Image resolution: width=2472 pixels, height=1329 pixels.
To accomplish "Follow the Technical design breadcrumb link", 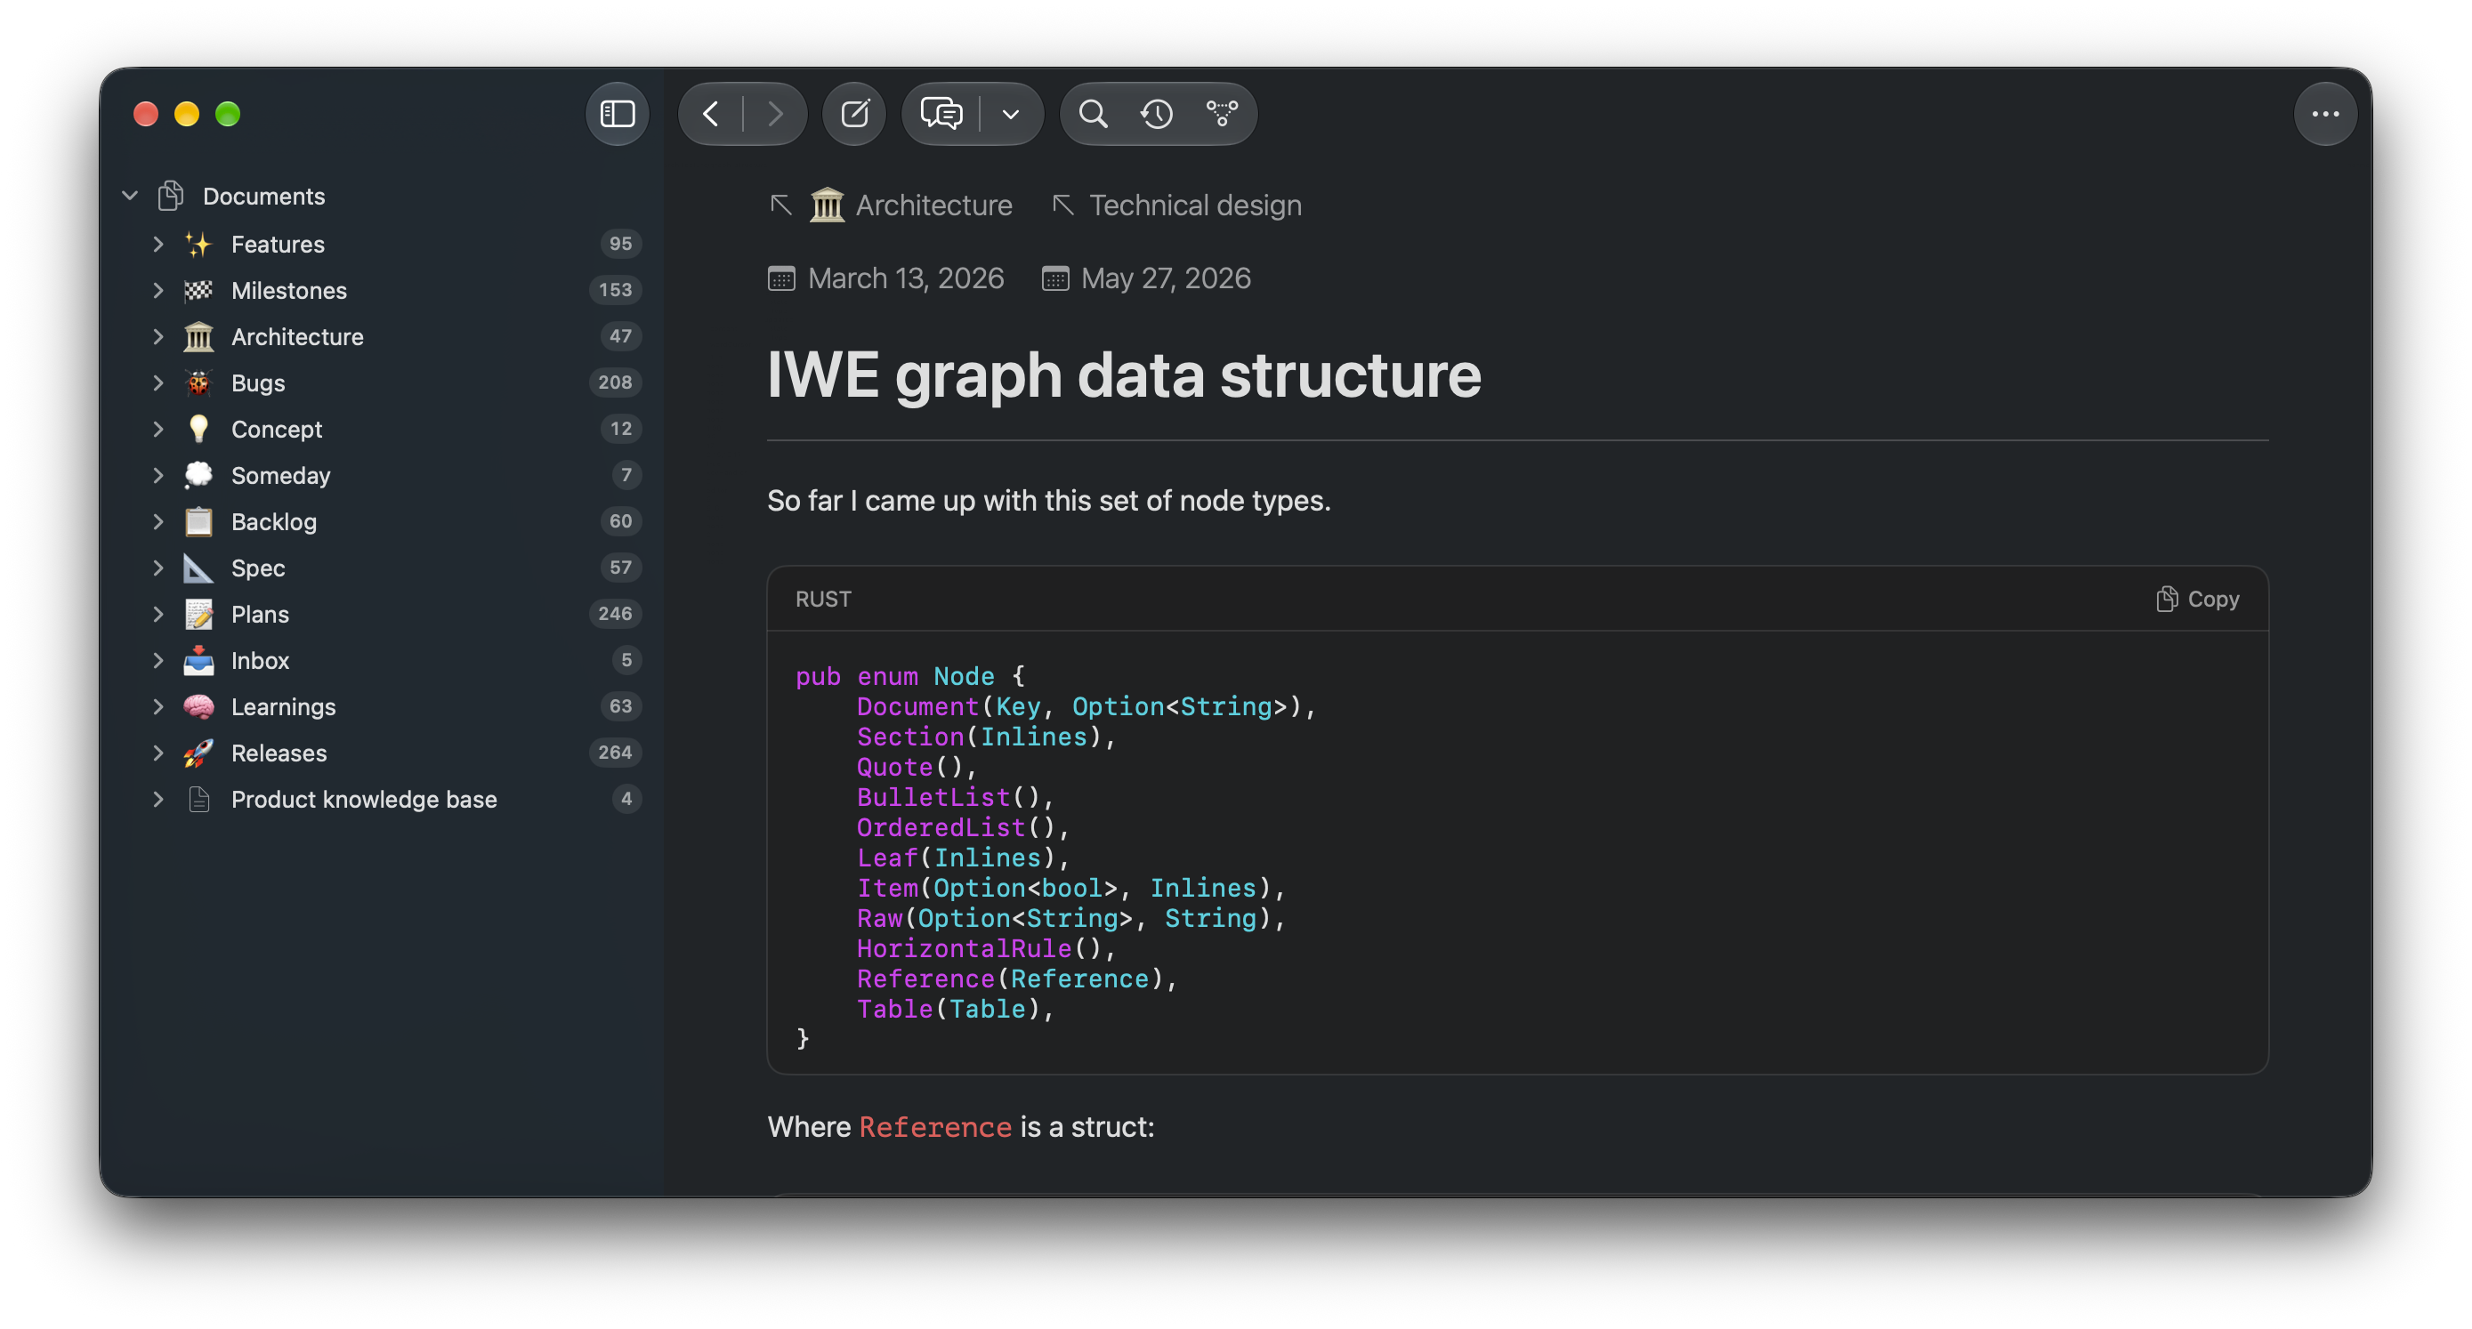I will coord(1195,205).
